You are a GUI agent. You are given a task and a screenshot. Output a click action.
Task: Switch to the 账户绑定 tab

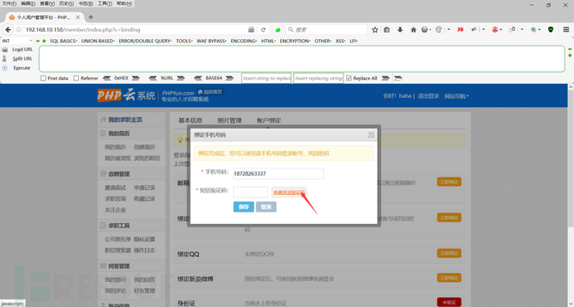click(269, 120)
